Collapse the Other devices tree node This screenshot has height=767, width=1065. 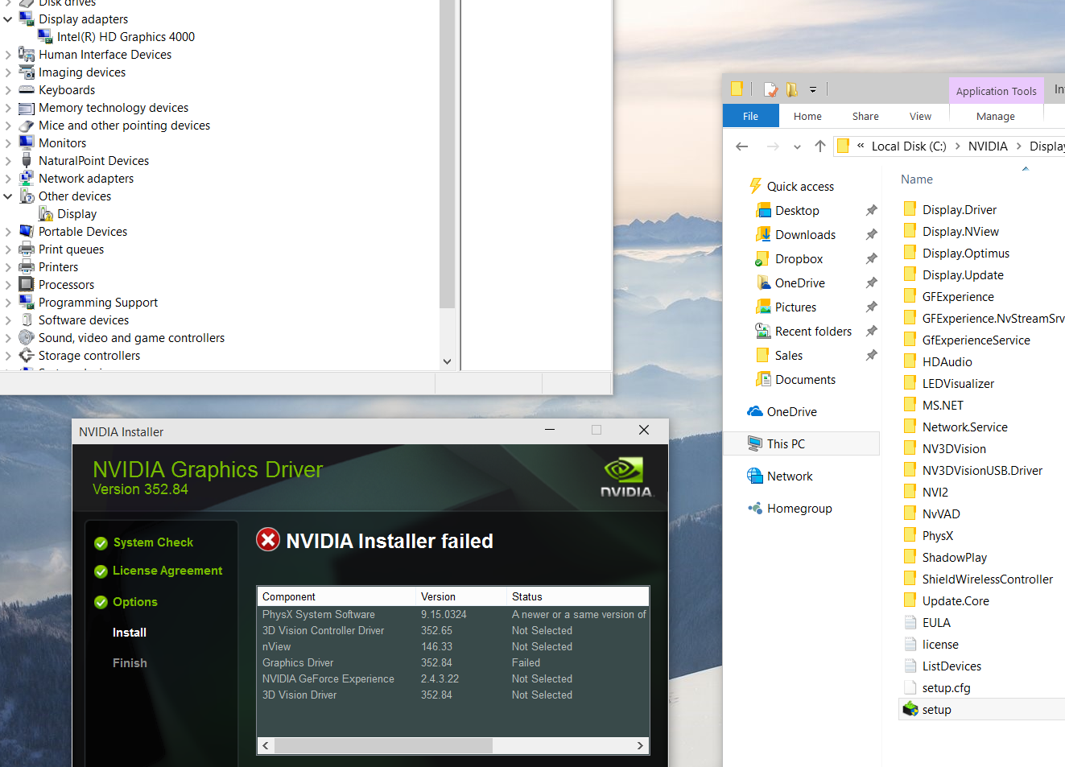coord(8,196)
